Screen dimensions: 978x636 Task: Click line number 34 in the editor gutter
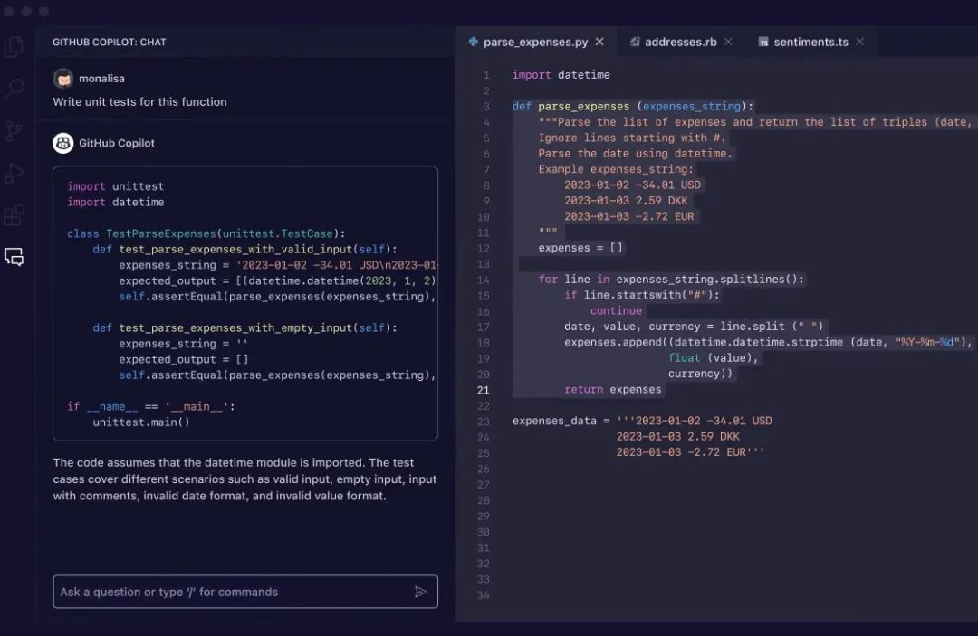[x=484, y=595]
